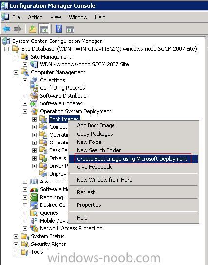This screenshot has height=265, width=208.
Task: Open the Action menu
Action: 35,17
